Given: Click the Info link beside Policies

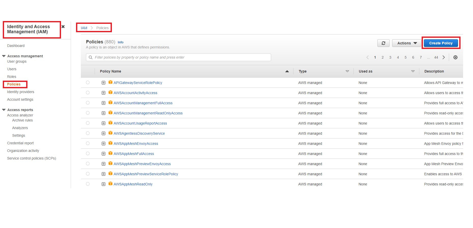Looking at the screenshot, I should pos(121,42).
